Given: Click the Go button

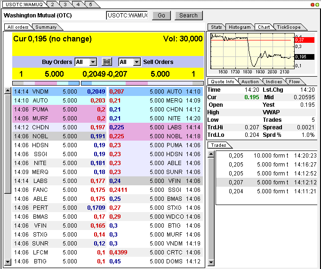Looking at the screenshot, I should click(x=161, y=16).
